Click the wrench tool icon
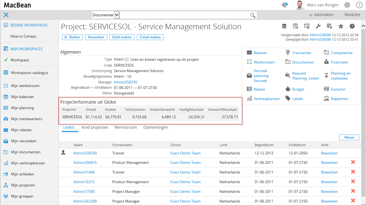This screenshot has width=366, height=205. [x=318, y=26]
